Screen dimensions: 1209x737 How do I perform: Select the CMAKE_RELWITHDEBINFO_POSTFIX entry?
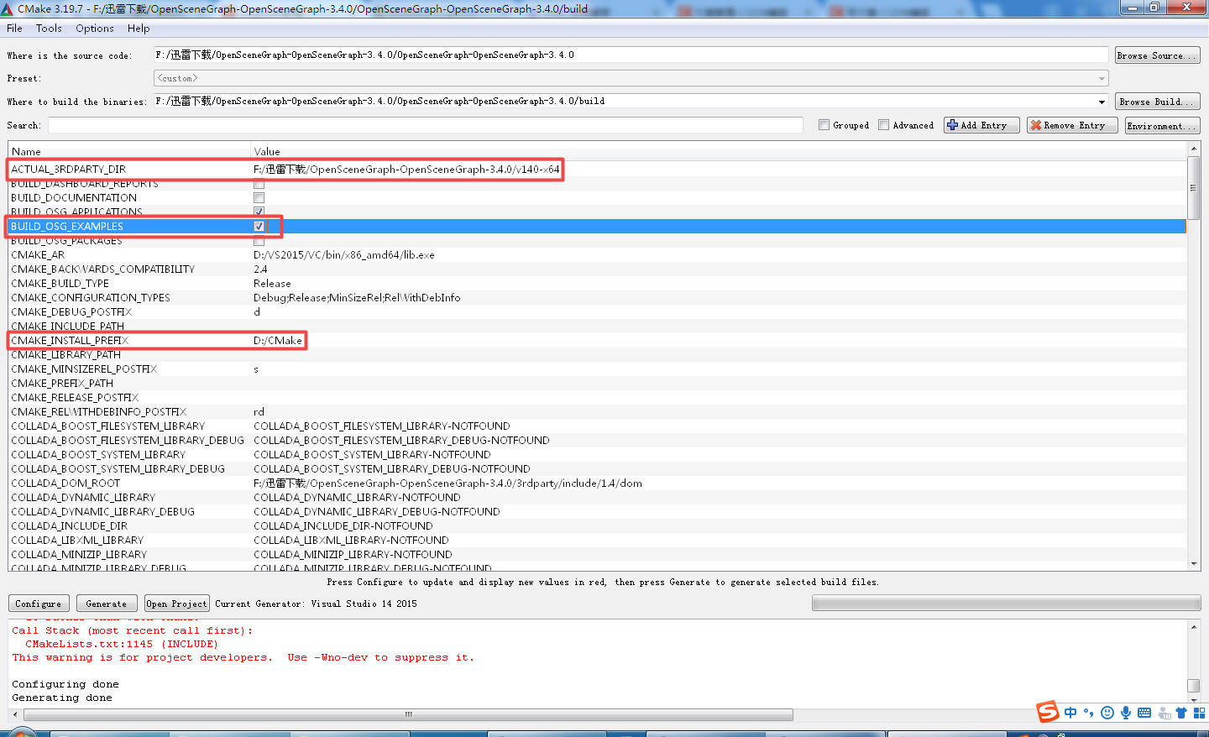coord(99,412)
